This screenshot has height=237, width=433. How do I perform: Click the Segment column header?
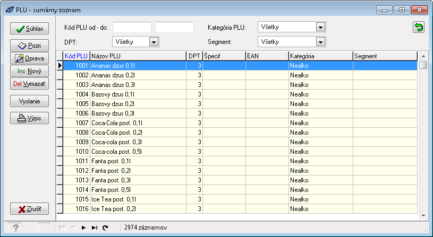pyautogui.click(x=385, y=56)
